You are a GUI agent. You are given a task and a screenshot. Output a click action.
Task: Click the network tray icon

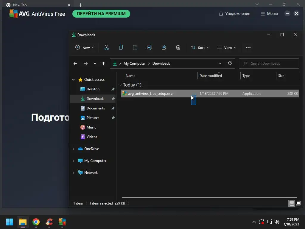270,222
